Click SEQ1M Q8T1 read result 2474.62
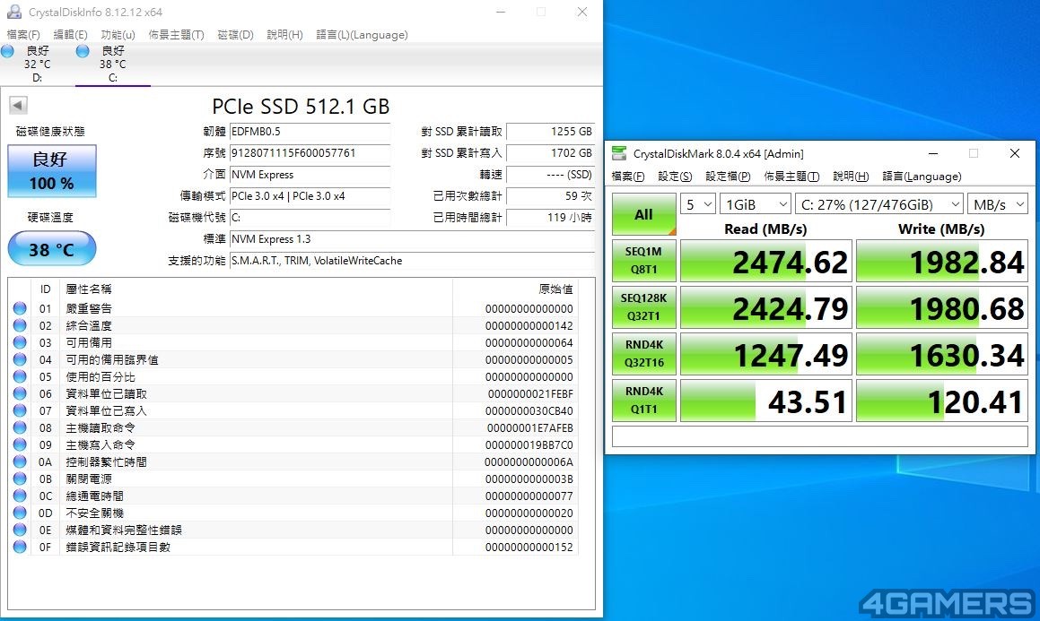The height and width of the screenshot is (621, 1040). click(766, 261)
